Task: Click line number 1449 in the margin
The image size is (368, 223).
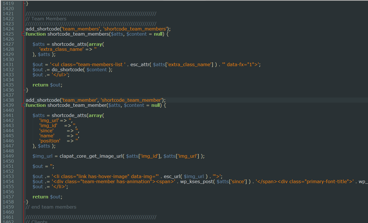Action: tap(8, 156)
